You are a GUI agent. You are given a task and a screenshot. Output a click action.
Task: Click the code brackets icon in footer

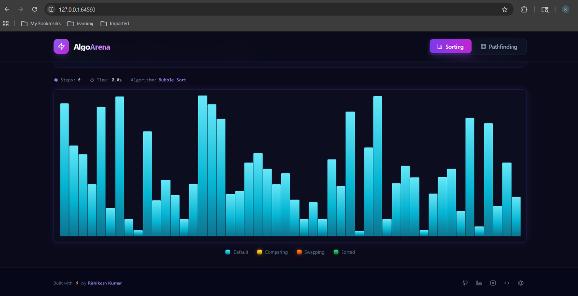(x=507, y=283)
